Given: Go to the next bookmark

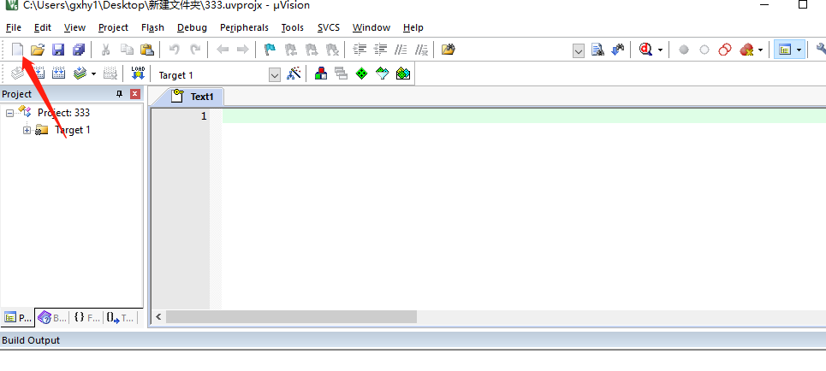Looking at the screenshot, I should point(312,50).
